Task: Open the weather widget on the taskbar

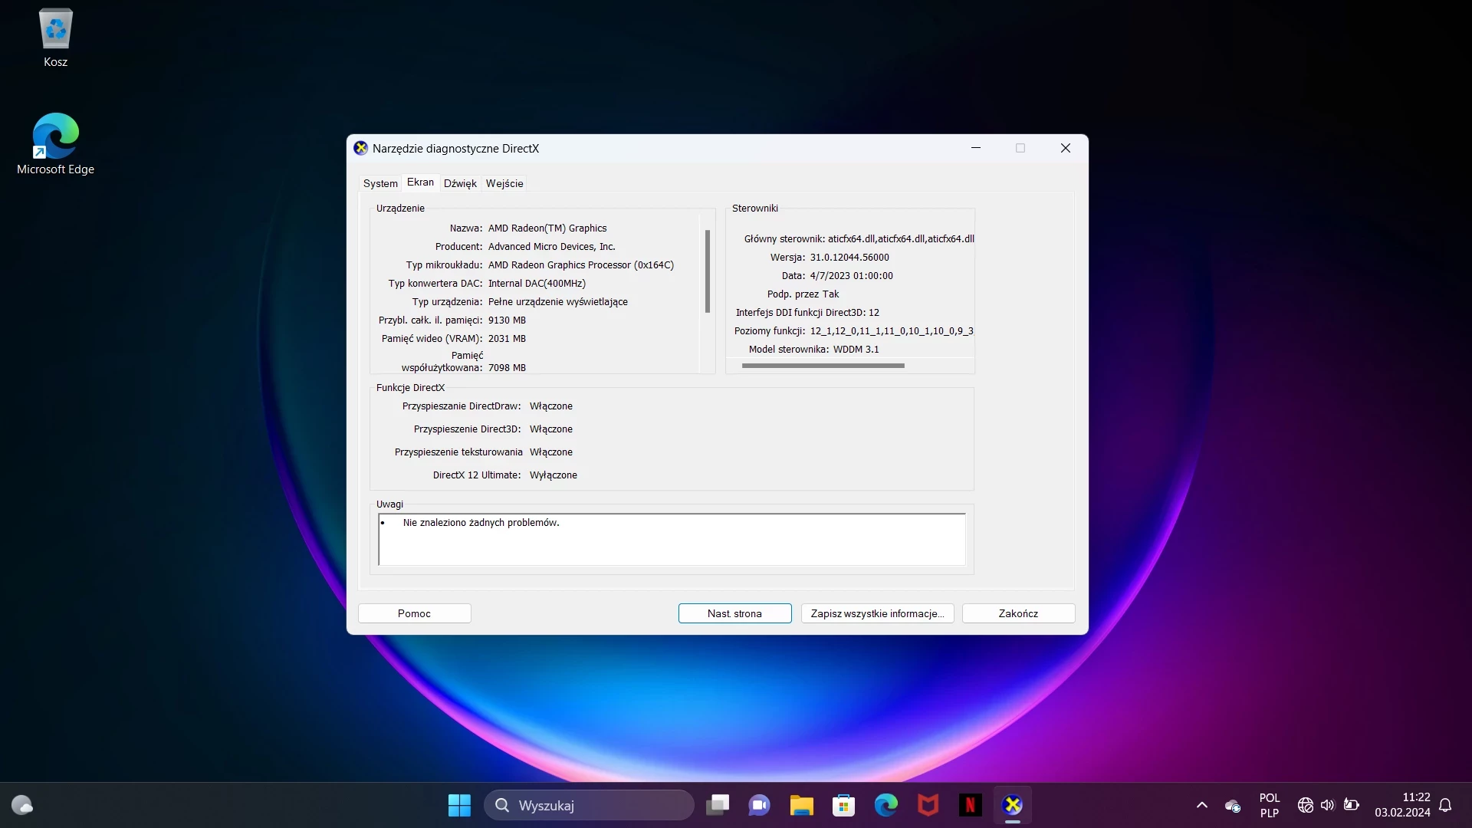Action: coord(22,805)
